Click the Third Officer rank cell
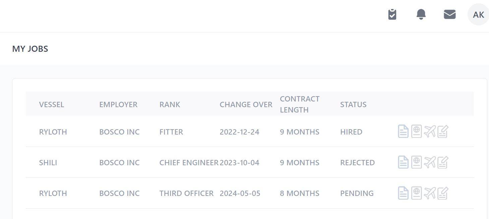The height and width of the screenshot is (219, 489). (x=186, y=193)
